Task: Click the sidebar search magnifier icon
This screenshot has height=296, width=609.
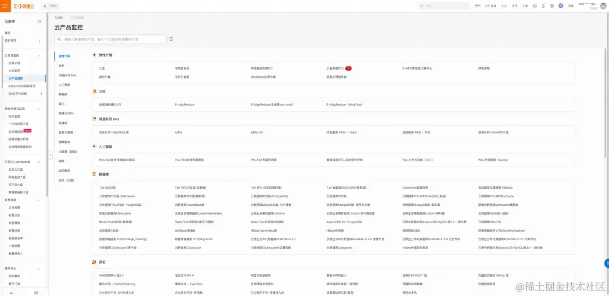Action: click(39, 22)
